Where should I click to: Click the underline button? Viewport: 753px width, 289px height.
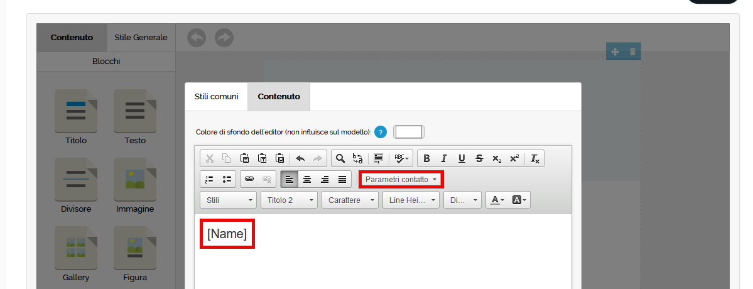462,158
